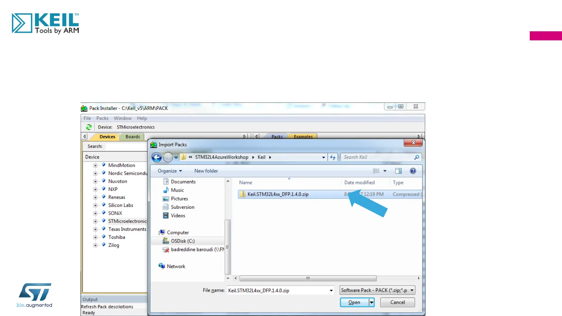Click the change view icon
Image resolution: width=562 pixels, height=316 pixels.
pyautogui.click(x=376, y=171)
